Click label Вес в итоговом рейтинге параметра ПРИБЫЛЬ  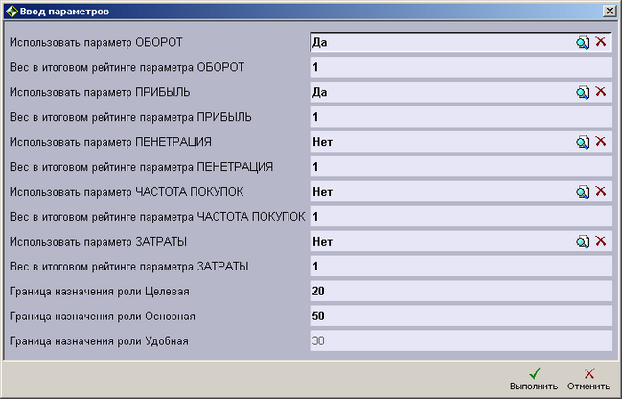[x=130, y=118]
